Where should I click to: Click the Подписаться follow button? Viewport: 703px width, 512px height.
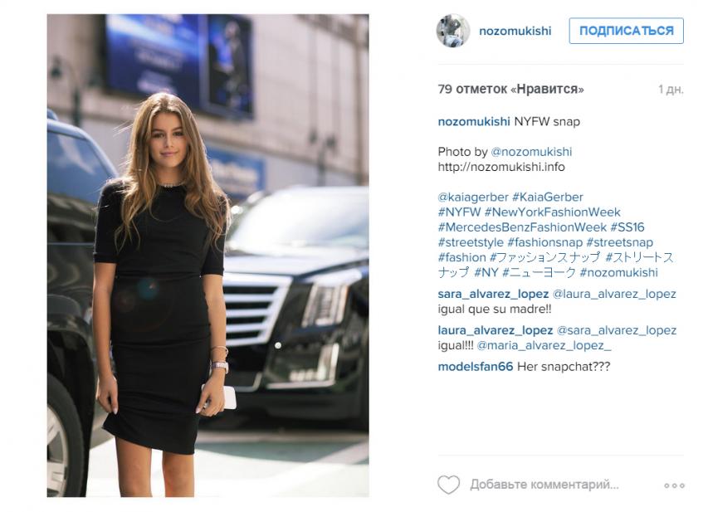626,31
